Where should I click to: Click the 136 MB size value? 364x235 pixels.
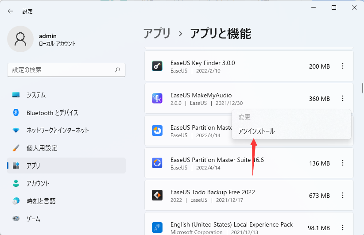click(319, 163)
